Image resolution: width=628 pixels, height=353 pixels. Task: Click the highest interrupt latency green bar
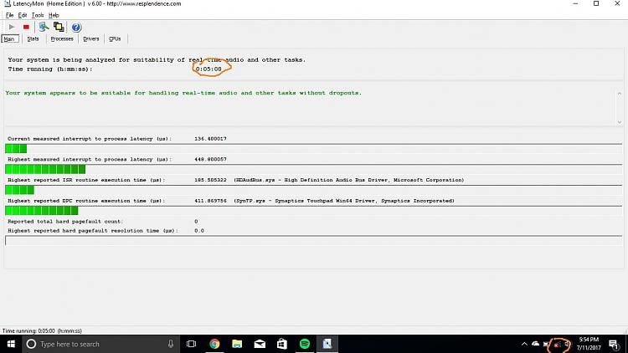[x=45, y=169]
